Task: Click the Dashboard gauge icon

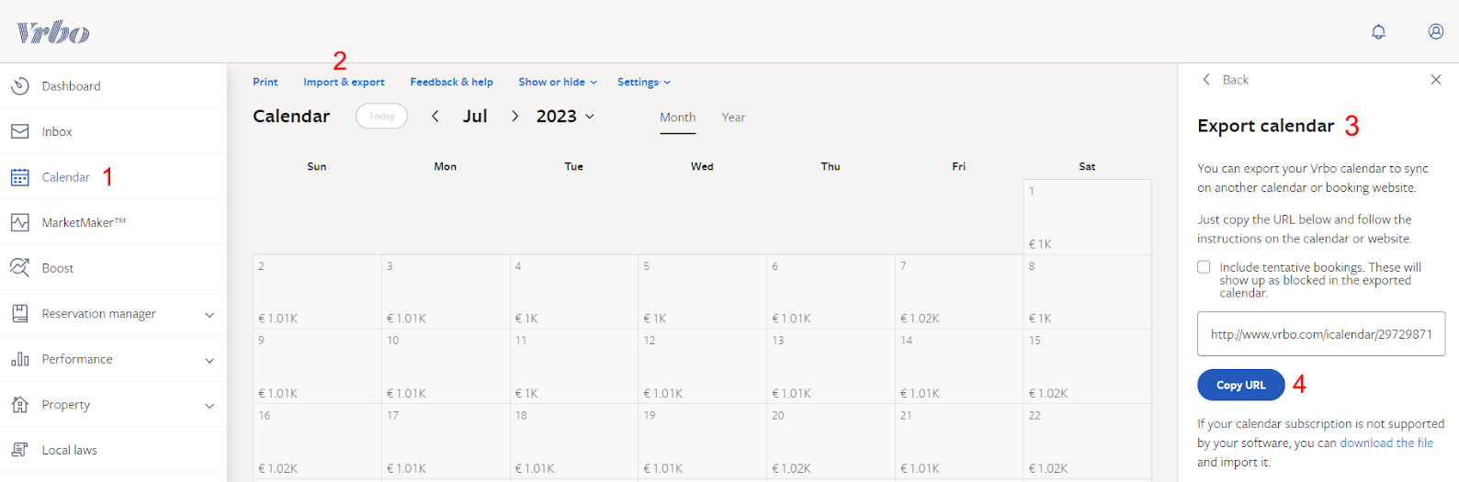Action: point(20,86)
